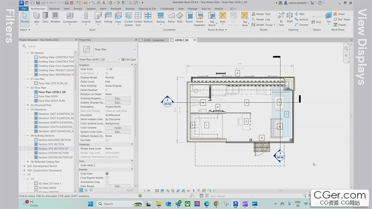Switch to the Annotate ribbon tab
The width and height of the screenshot is (372, 209).
coord(115,8)
